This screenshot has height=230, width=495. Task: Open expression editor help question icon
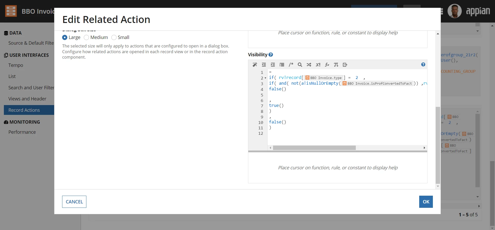click(423, 65)
